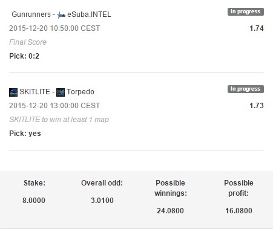273x229 pixels.
Task: Click the SKITLITE team logo icon
Action: (x=13, y=92)
